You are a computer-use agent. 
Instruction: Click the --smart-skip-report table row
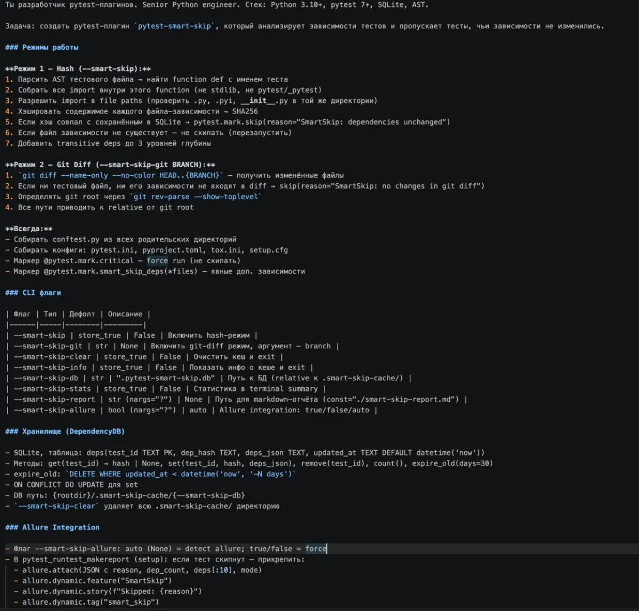[237, 400]
